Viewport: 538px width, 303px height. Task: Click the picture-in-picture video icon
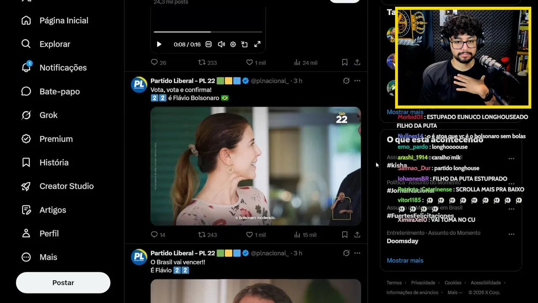click(x=245, y=44)
